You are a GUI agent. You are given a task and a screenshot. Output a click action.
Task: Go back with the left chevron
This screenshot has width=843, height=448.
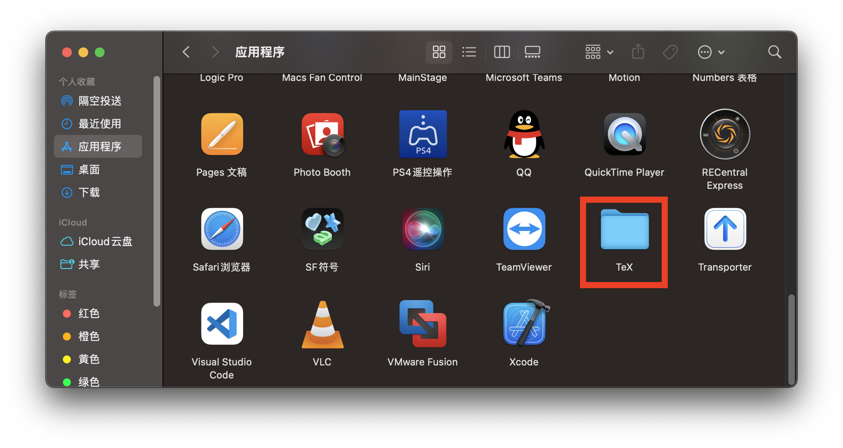(186, 52)
